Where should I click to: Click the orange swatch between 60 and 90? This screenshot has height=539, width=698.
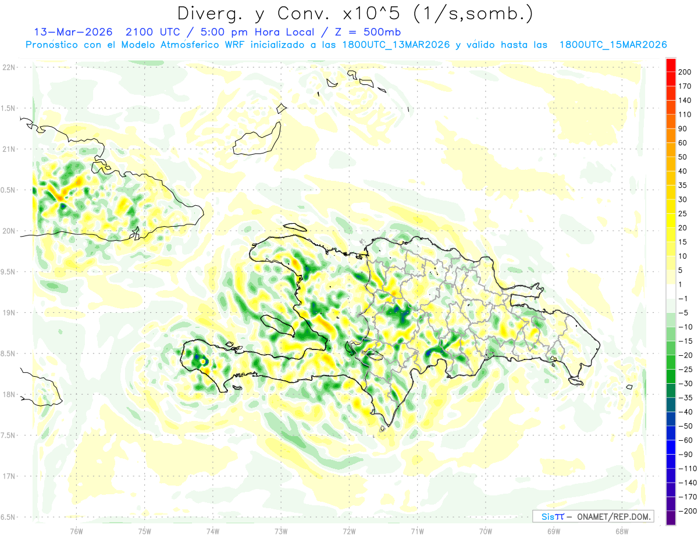pyautogui.click(x=671, y=136)
